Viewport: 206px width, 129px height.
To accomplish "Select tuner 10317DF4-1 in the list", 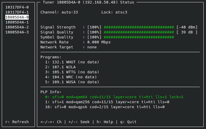I will pyautogui.click(x=17, y=12).
